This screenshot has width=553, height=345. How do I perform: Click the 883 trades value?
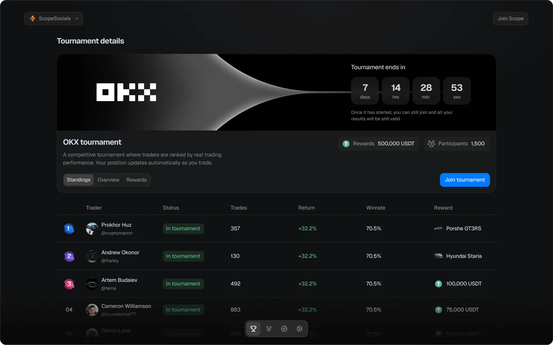click(236, 310)
